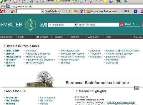Click the Edit page toolbar icon
Viewport: 143px width, 105px height.
(x=97, y=1)
